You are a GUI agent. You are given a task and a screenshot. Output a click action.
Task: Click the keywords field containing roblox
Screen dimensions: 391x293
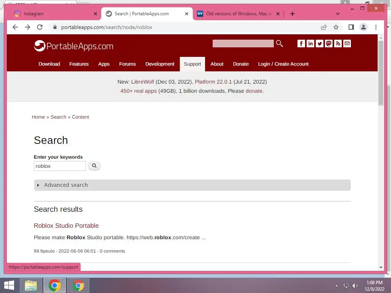[x=60, y=166]
